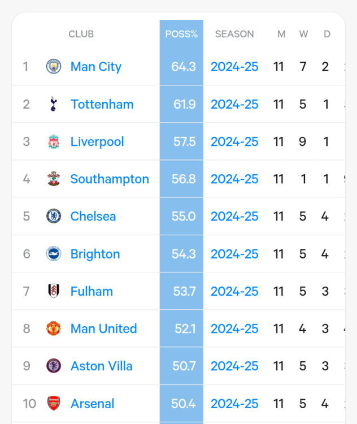357x424 pixels.
Task: Click the Fulham club crest icon
Action: (54, 292)
